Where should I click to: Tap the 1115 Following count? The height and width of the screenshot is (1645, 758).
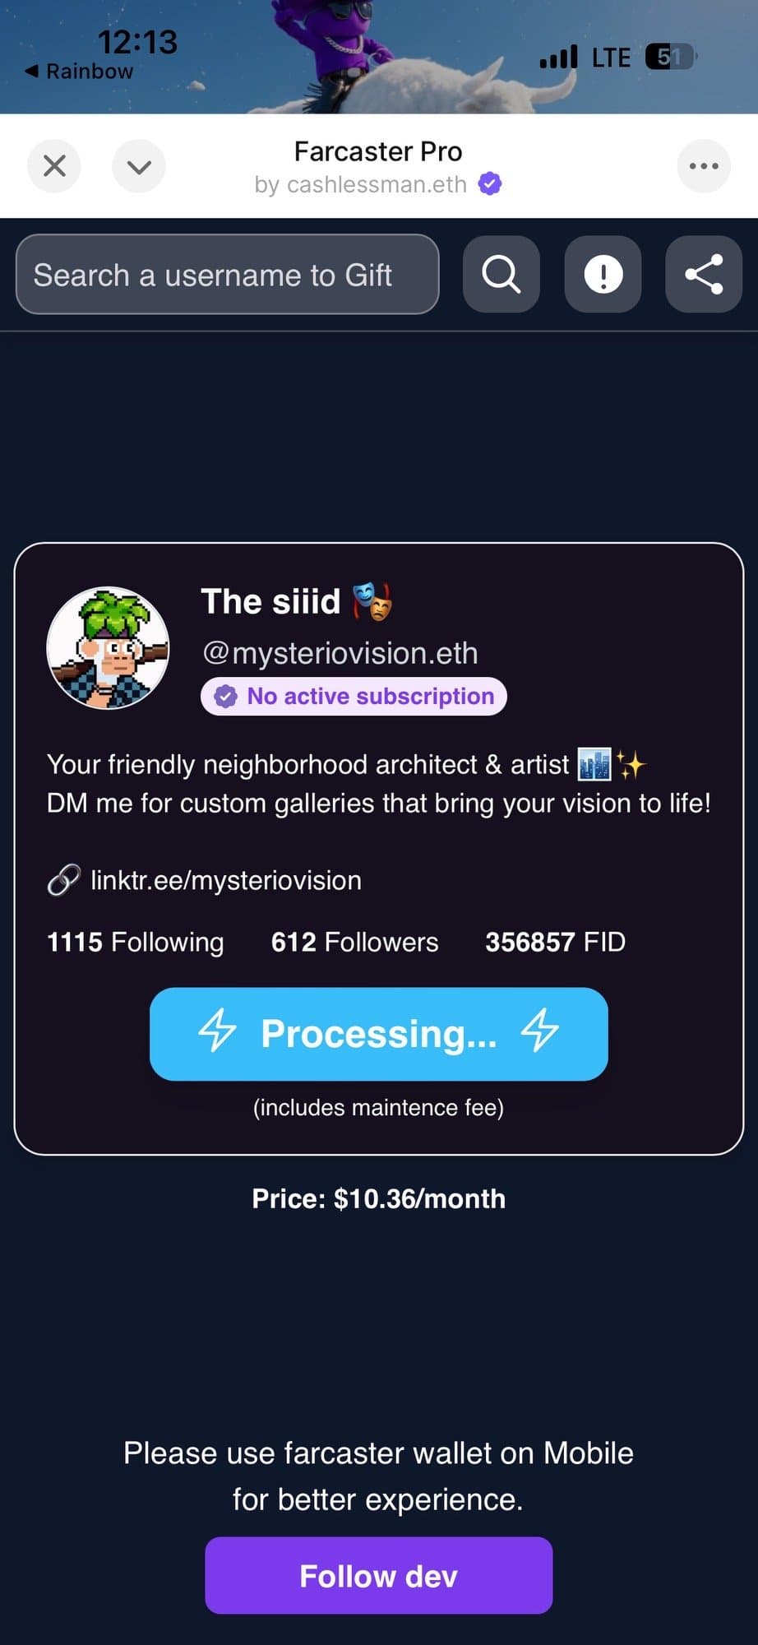(x=136, y=942)
